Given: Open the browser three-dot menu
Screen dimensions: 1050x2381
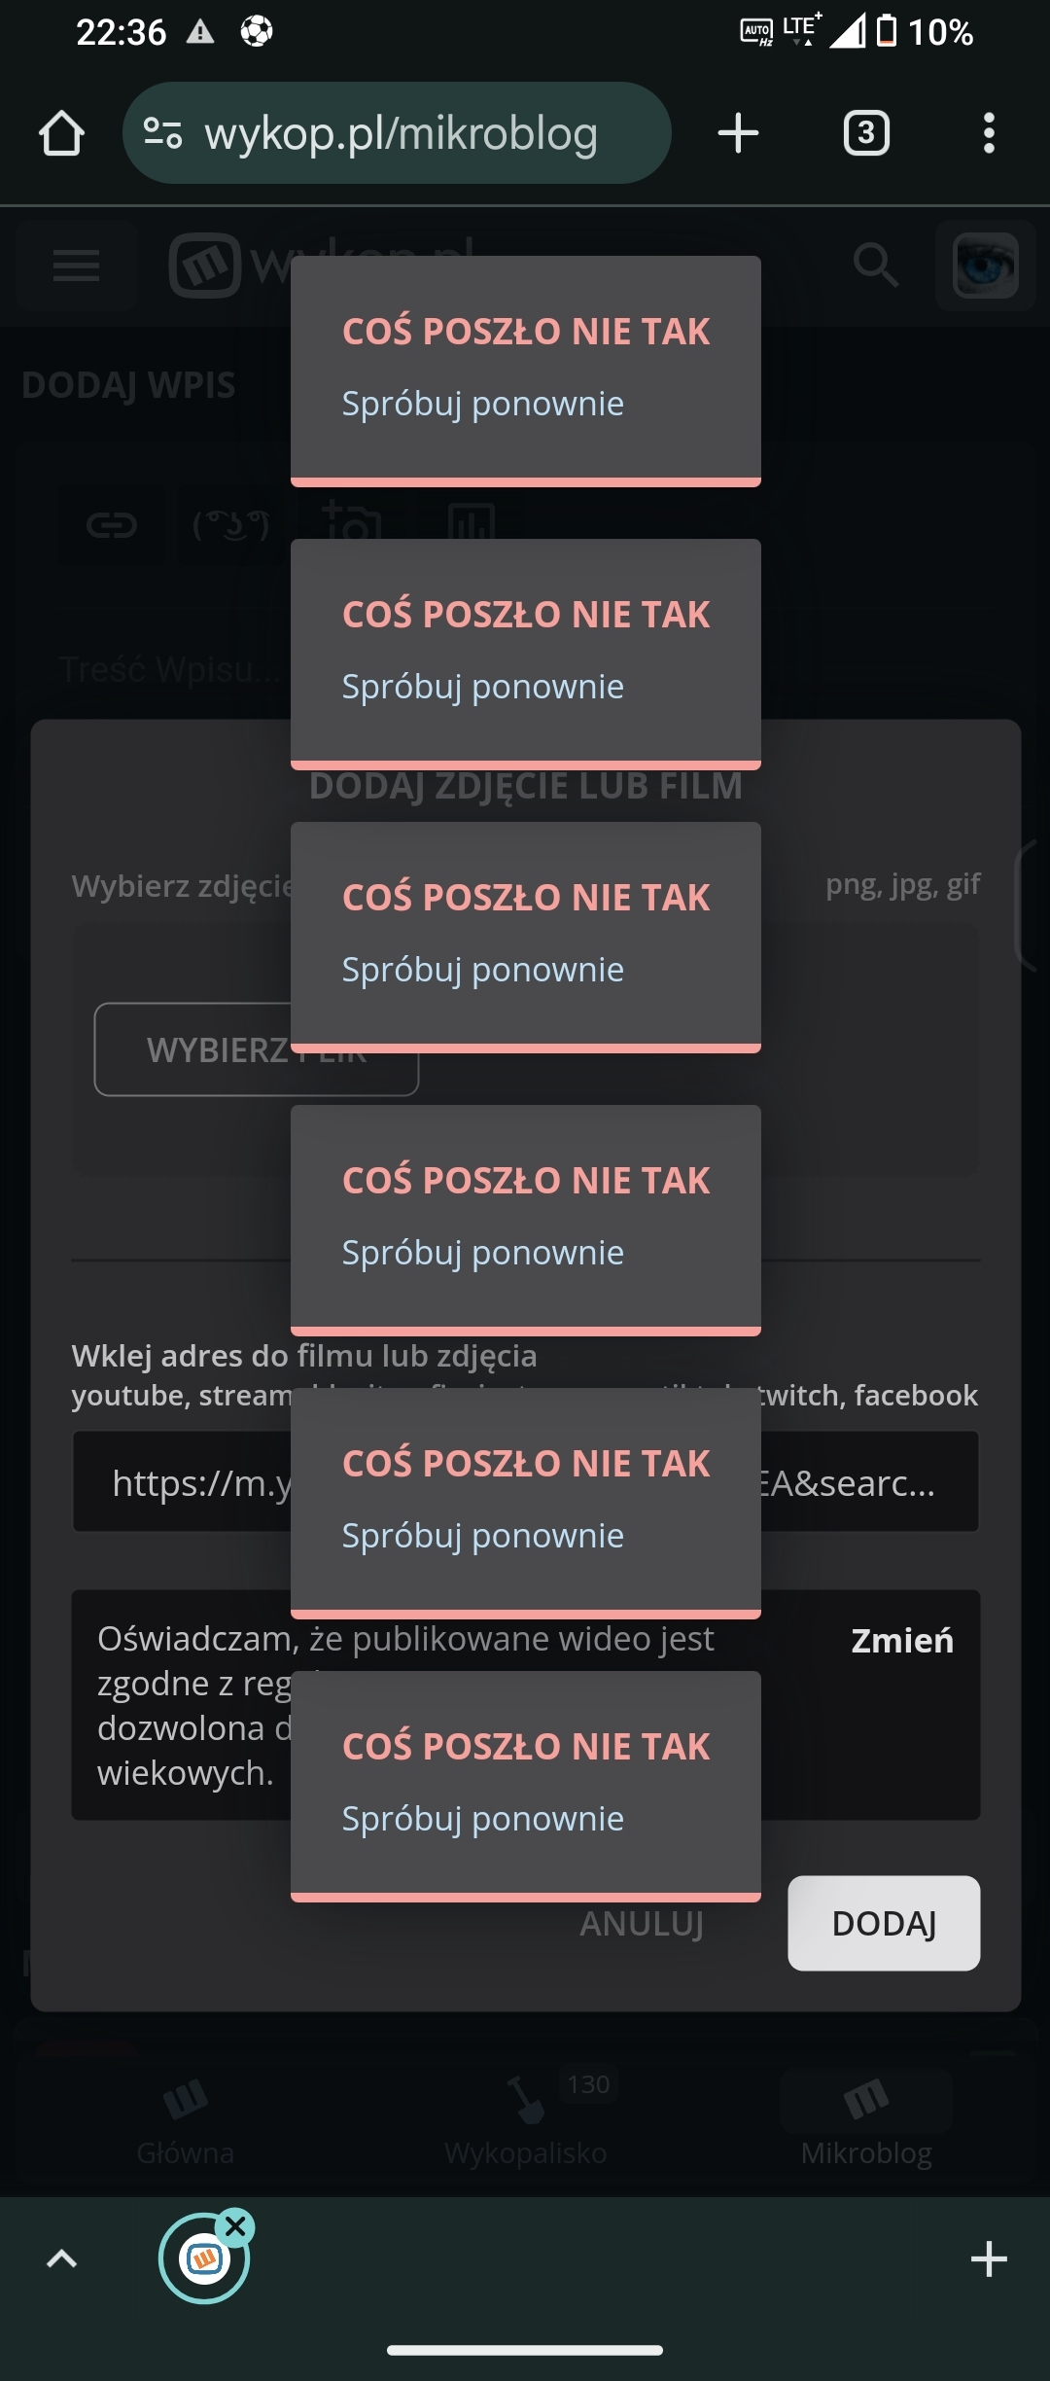Looking at the screenshot, I should pyautogui.click(x=989, y=133).
